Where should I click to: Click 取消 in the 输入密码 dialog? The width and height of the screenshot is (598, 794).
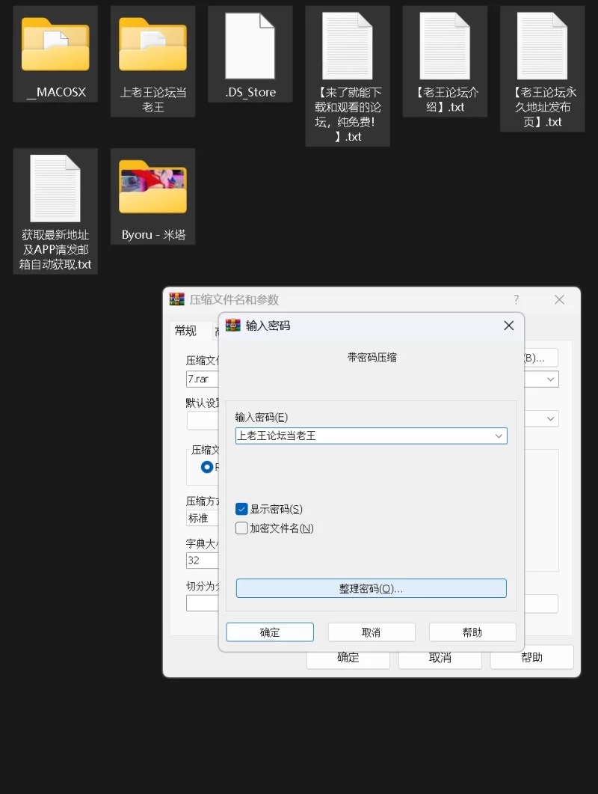(x=372, y=632)
